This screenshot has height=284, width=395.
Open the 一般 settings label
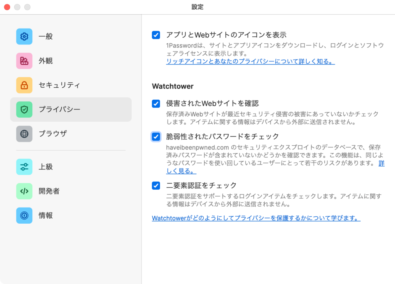tap(46, 37)
